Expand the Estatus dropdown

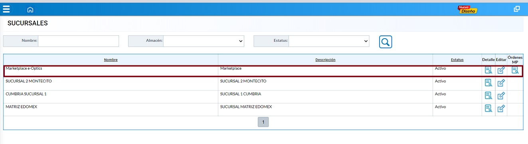(x=329, y=41)
